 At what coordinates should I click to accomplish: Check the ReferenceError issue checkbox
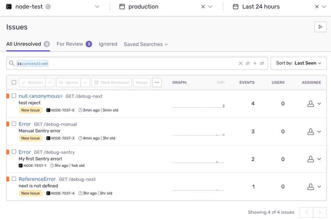point(14,179)
